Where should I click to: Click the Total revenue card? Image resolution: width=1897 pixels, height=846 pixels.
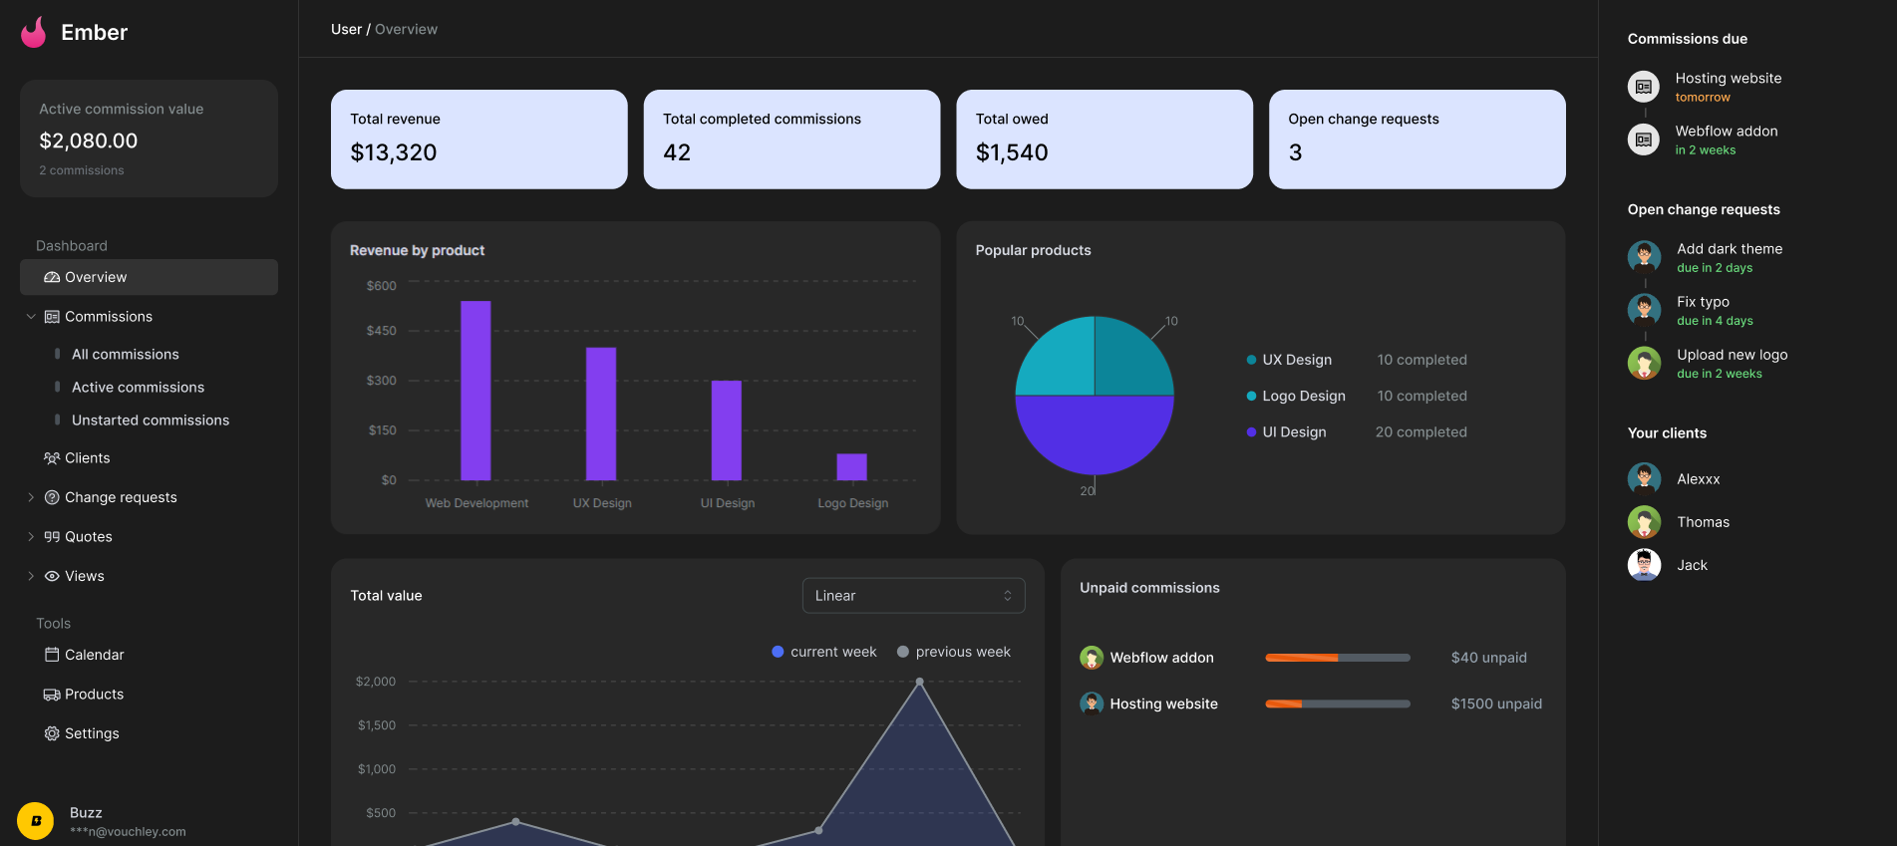coord(479,140)
